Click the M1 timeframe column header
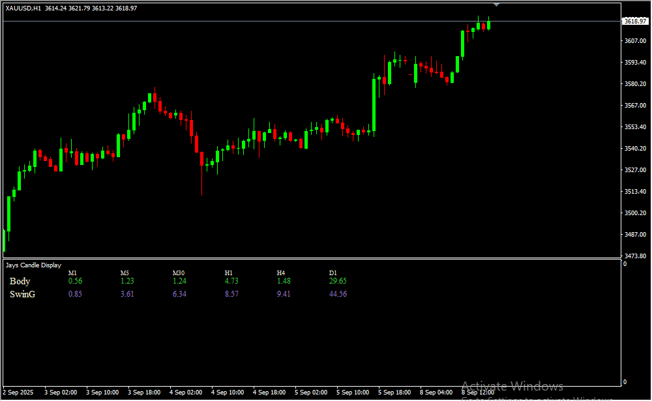Image resolution: width=652 pixels, height=401 pixels. [x=72, y=273]
